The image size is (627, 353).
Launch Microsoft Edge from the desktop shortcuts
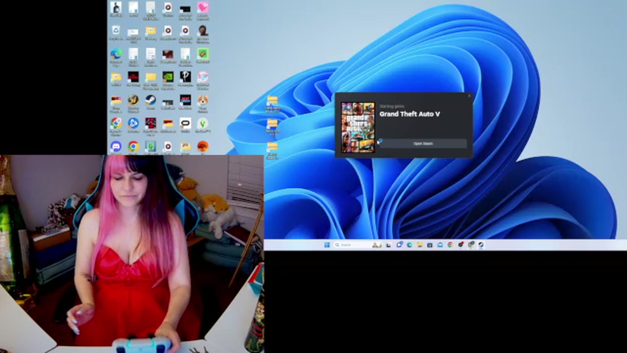tap(116, 54)
